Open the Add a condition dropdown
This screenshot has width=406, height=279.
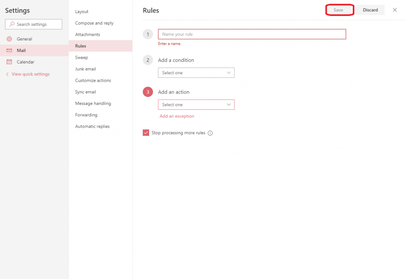point(196,73)
